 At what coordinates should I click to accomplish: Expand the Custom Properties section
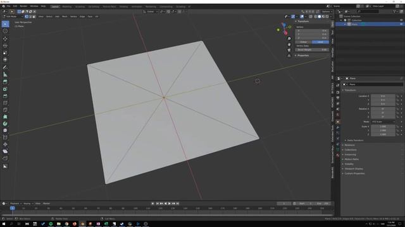click(354, 173)
